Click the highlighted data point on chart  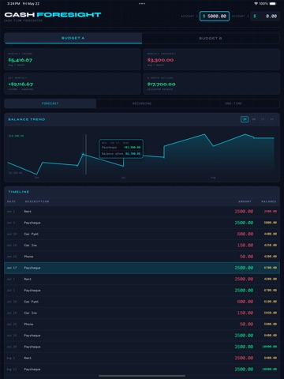(83, 154)
